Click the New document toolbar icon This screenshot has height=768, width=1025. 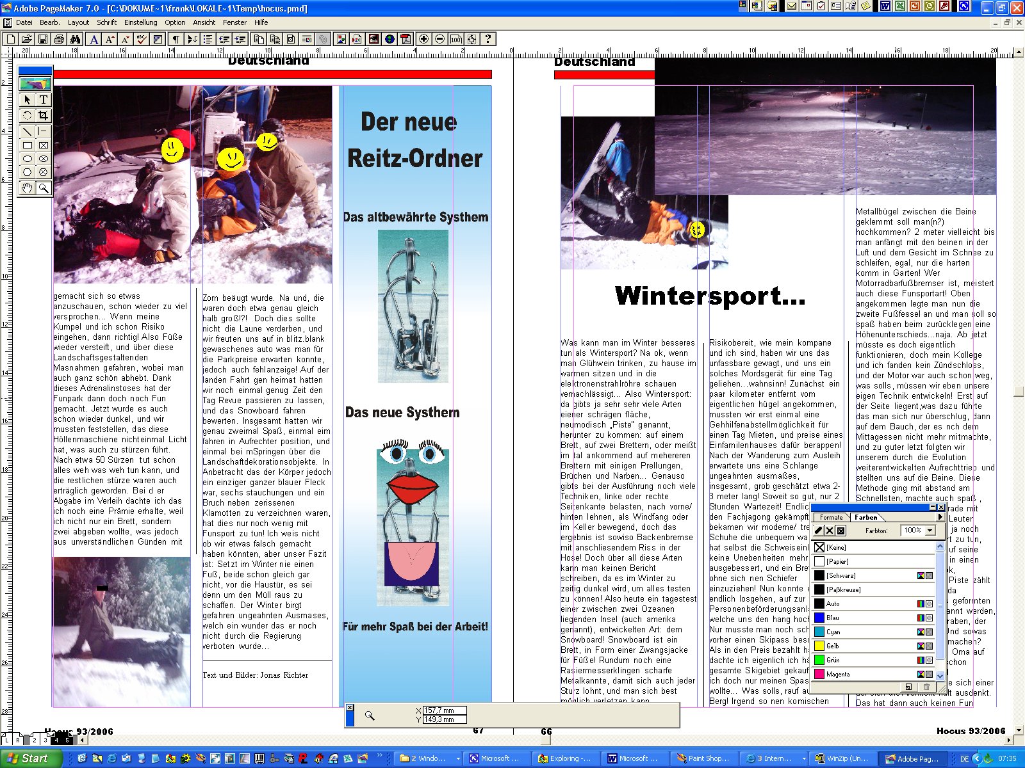tap(11, 39)
